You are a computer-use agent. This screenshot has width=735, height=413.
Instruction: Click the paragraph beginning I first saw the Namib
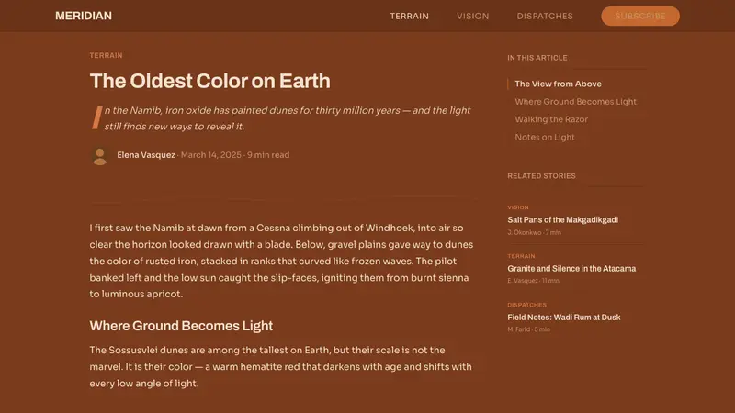pyautogui.click(x=281, y=261)
